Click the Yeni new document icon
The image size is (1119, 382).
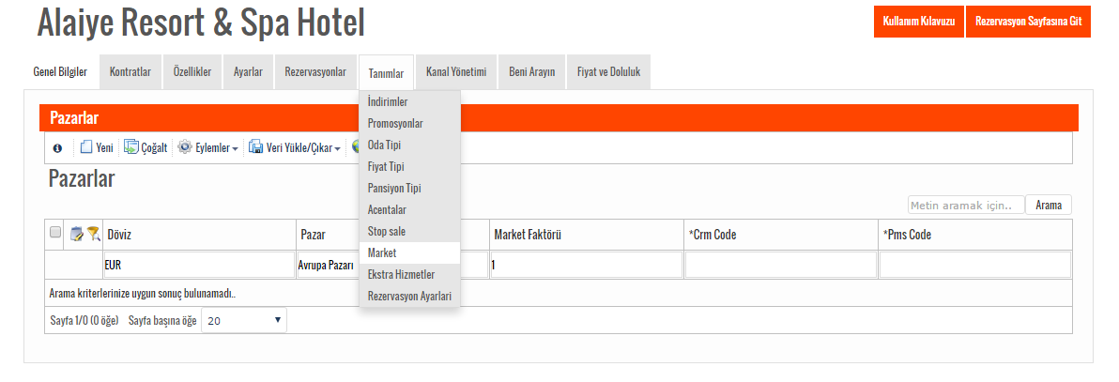86,147
